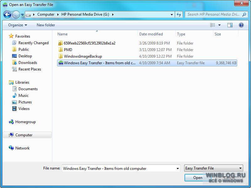
Task: Click the date 3/11/2009 12:07 PM
Action: (x=155, y=50)
